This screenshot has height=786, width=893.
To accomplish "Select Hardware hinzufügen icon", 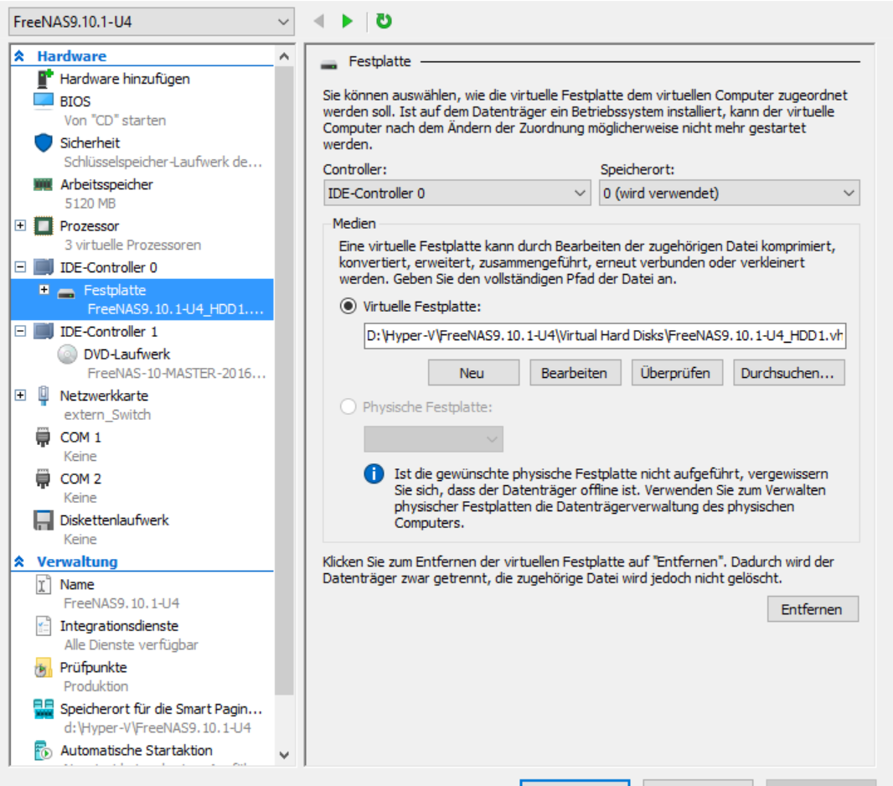I will pyautogui.click(x=44, y=79).
